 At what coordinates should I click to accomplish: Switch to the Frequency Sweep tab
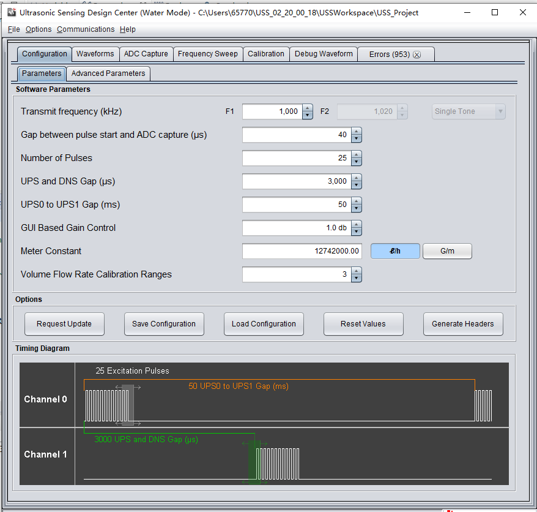click(x=208, y=54)
